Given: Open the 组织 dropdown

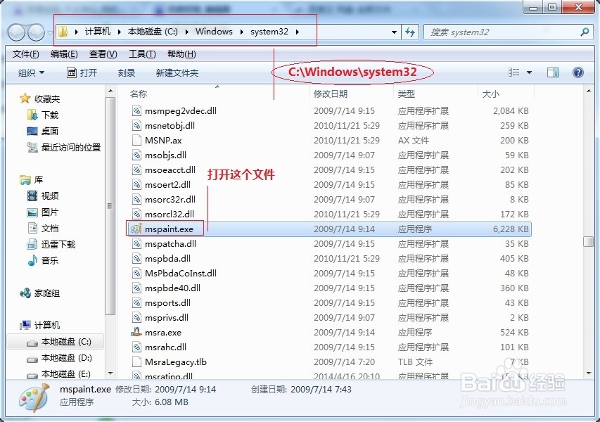Looking at the screenshot, I should 32,72.
